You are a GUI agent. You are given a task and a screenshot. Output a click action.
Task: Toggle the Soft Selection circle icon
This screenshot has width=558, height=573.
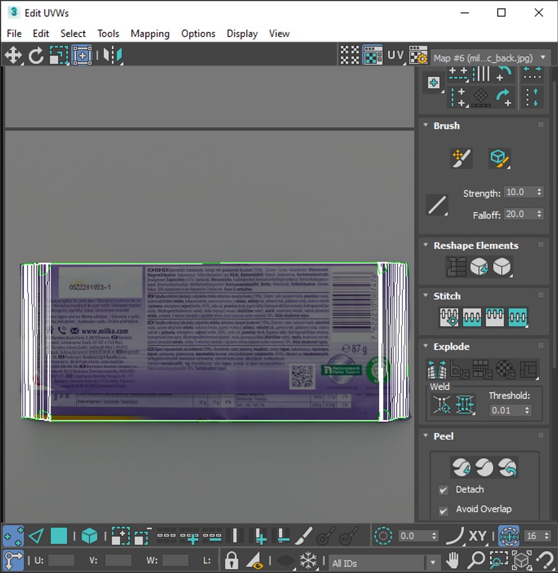point(383,536)
